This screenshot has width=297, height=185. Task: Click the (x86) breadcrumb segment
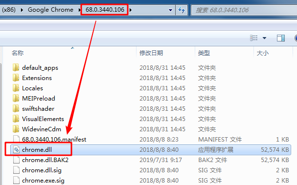click(9, 9)
